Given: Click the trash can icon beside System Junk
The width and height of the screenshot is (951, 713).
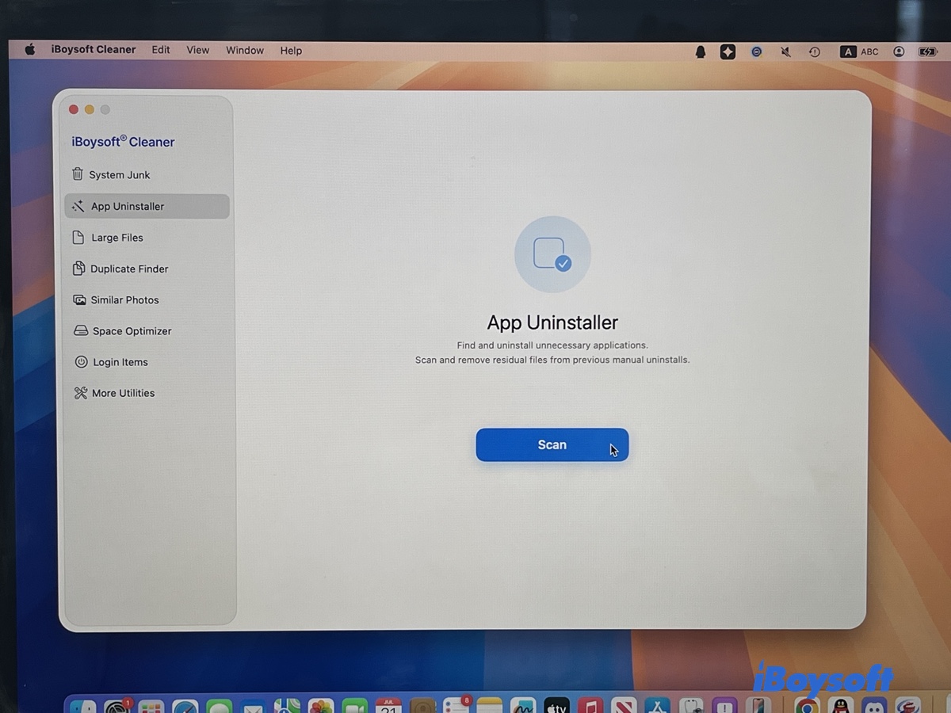Looking at the screenshot, I should (x=77, y=173).
